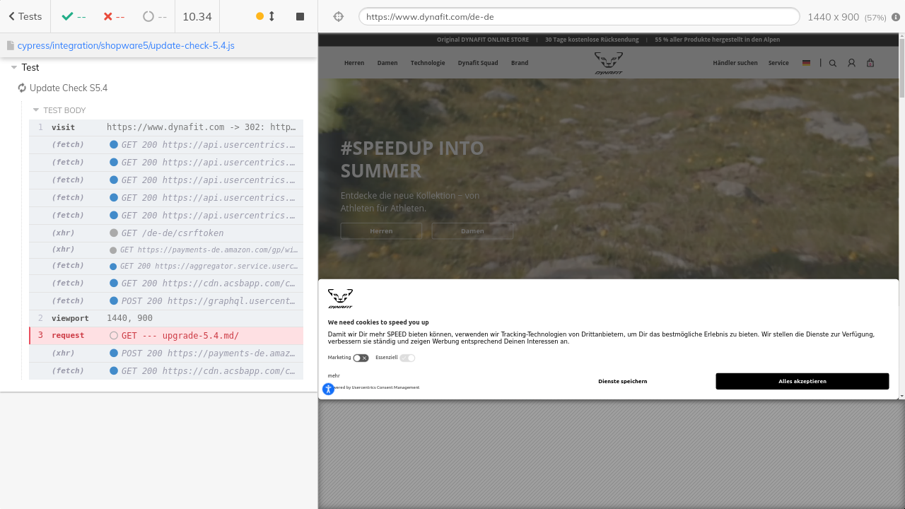Click the URL address field

coord(578,16)
